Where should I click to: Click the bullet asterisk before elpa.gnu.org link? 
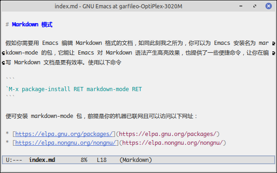(x=7, y=133)
